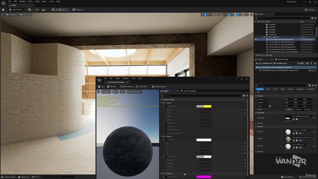Open the Select Mode dropdown

click(x=16, y=9)
